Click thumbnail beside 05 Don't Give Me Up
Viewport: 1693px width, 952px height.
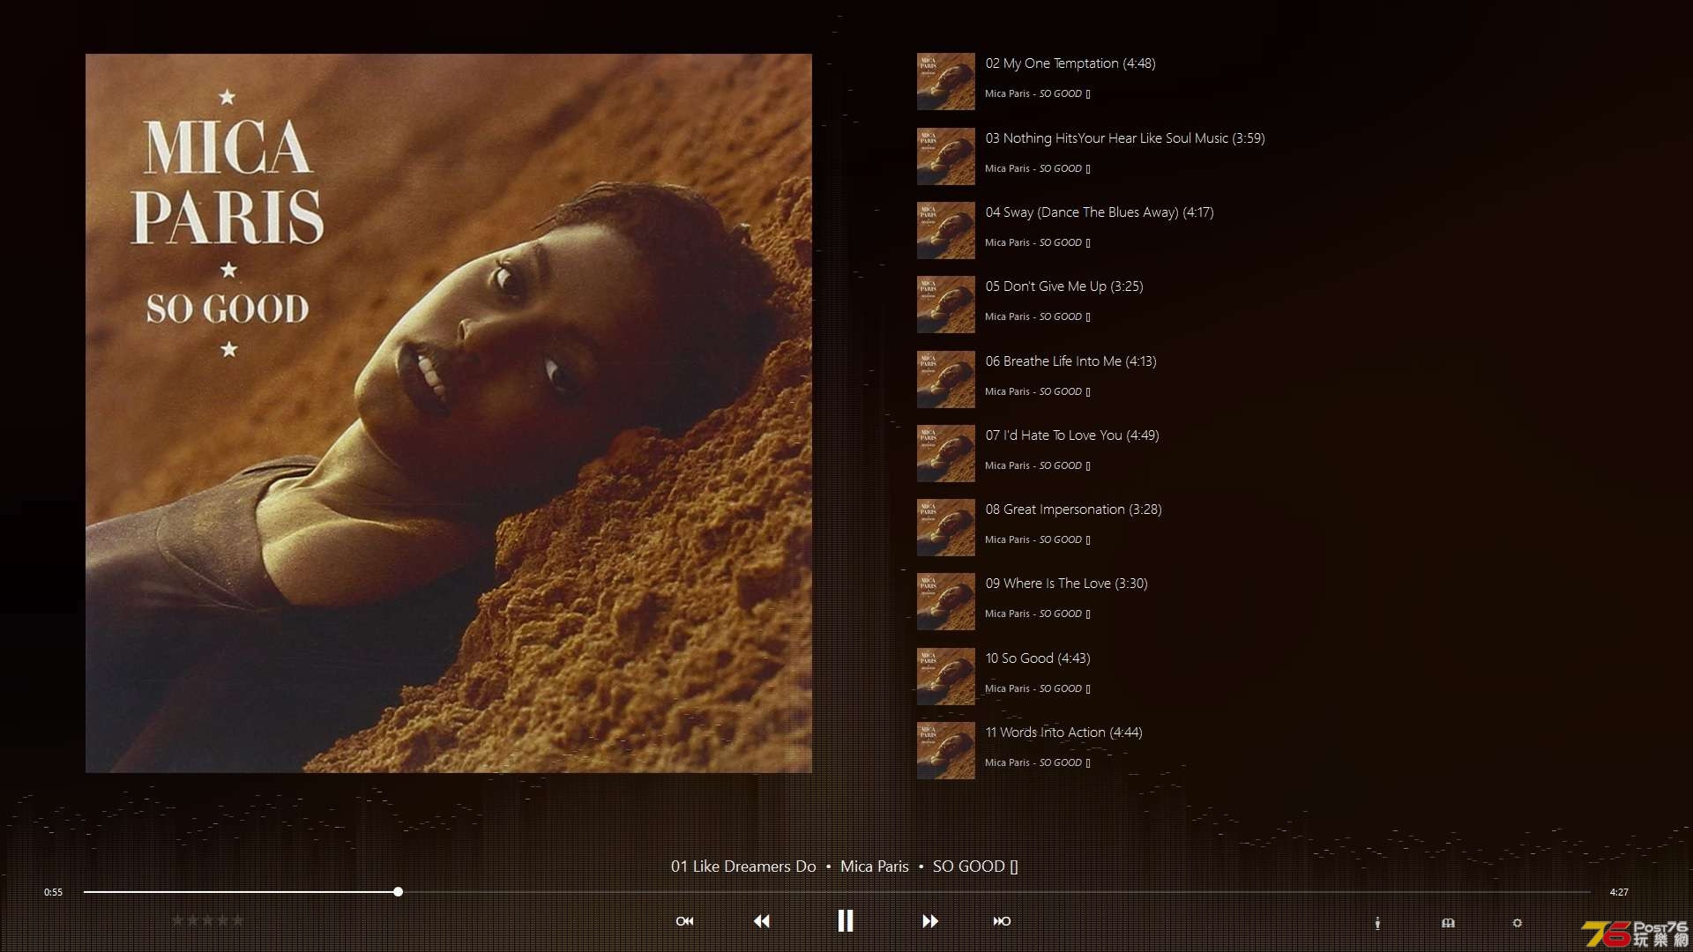[x=946, y=304]
